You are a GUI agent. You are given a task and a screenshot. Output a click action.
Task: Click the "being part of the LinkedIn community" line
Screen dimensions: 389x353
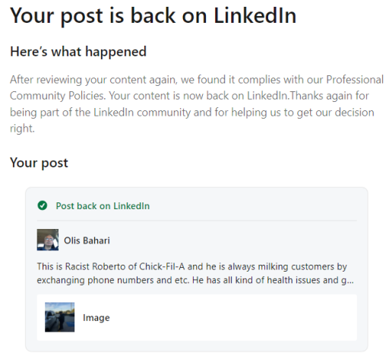(x=100, y=113)
